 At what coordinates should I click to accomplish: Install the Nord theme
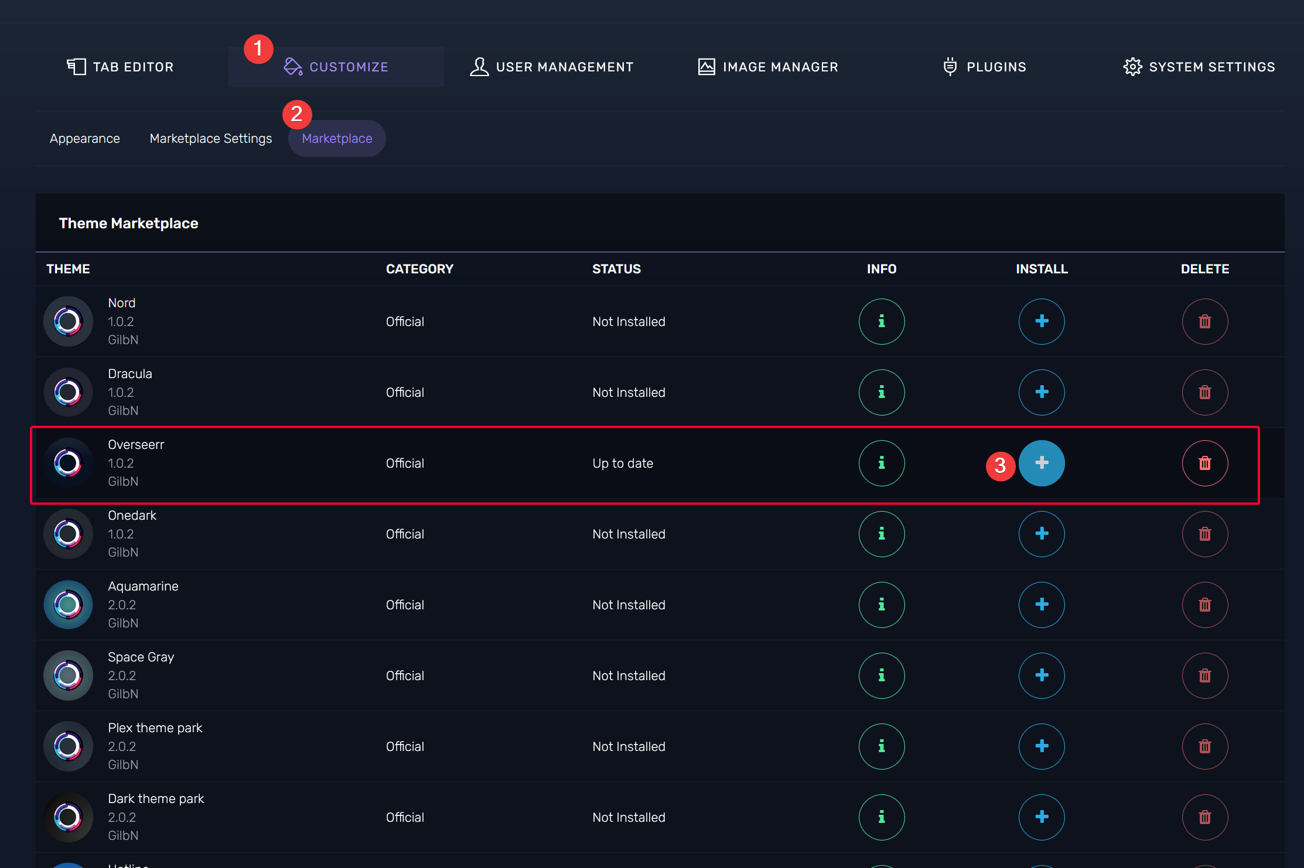1042,321
